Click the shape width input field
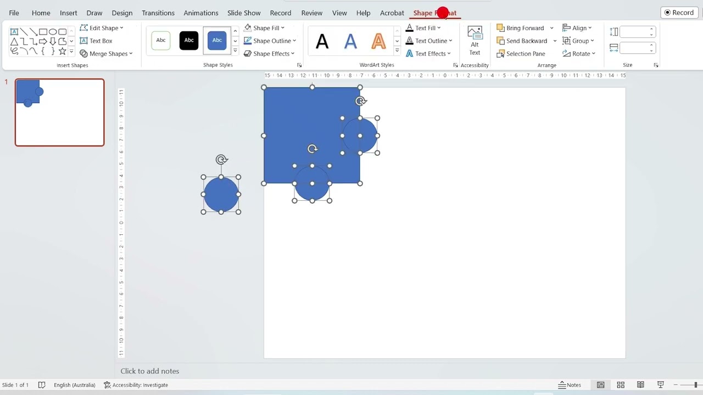The width and height of the screenshot is (703, 395). 637,48
